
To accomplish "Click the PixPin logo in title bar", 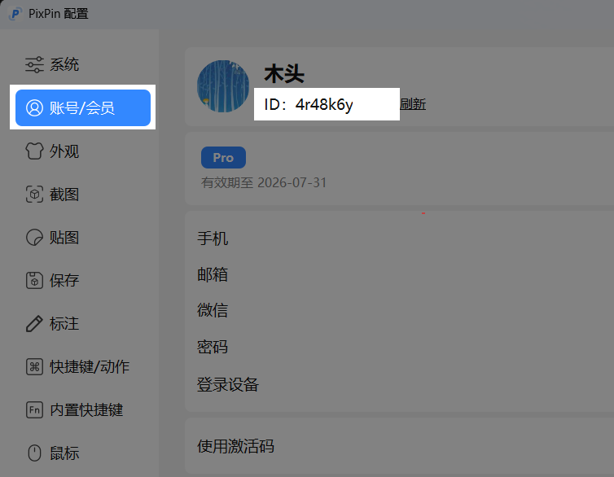I will (15, 14).
